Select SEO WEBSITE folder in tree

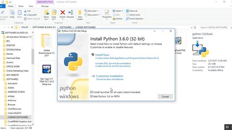tap(13, 75)
